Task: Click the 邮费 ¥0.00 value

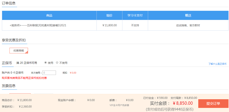Action: (130, 100)
